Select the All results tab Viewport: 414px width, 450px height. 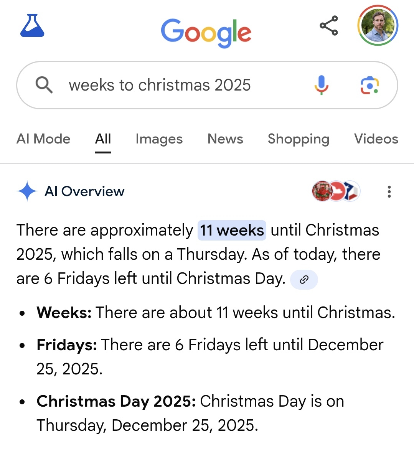click(x=103, y=139)
